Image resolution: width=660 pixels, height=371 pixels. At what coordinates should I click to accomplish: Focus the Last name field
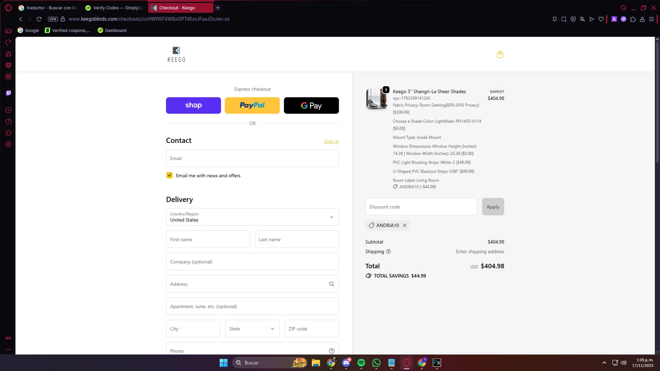coord(297,240)
